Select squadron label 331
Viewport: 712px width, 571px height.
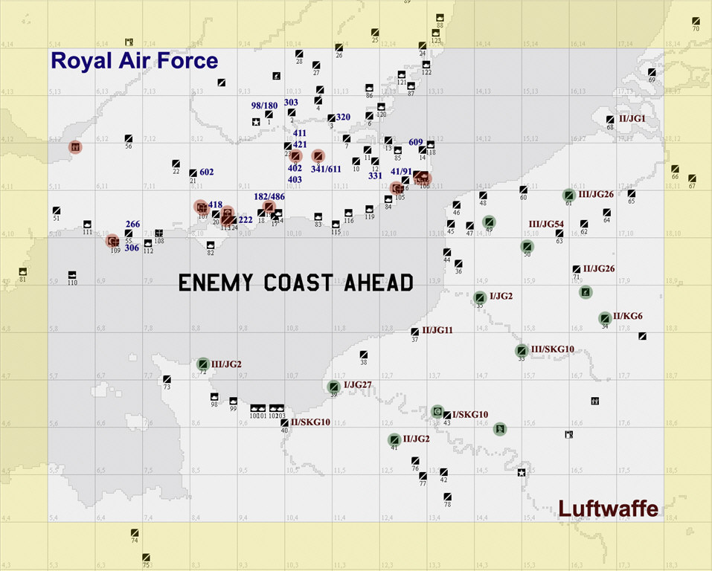coord(375,175)
